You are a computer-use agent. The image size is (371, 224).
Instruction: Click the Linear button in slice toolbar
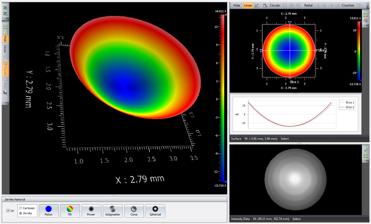[248, 5]
